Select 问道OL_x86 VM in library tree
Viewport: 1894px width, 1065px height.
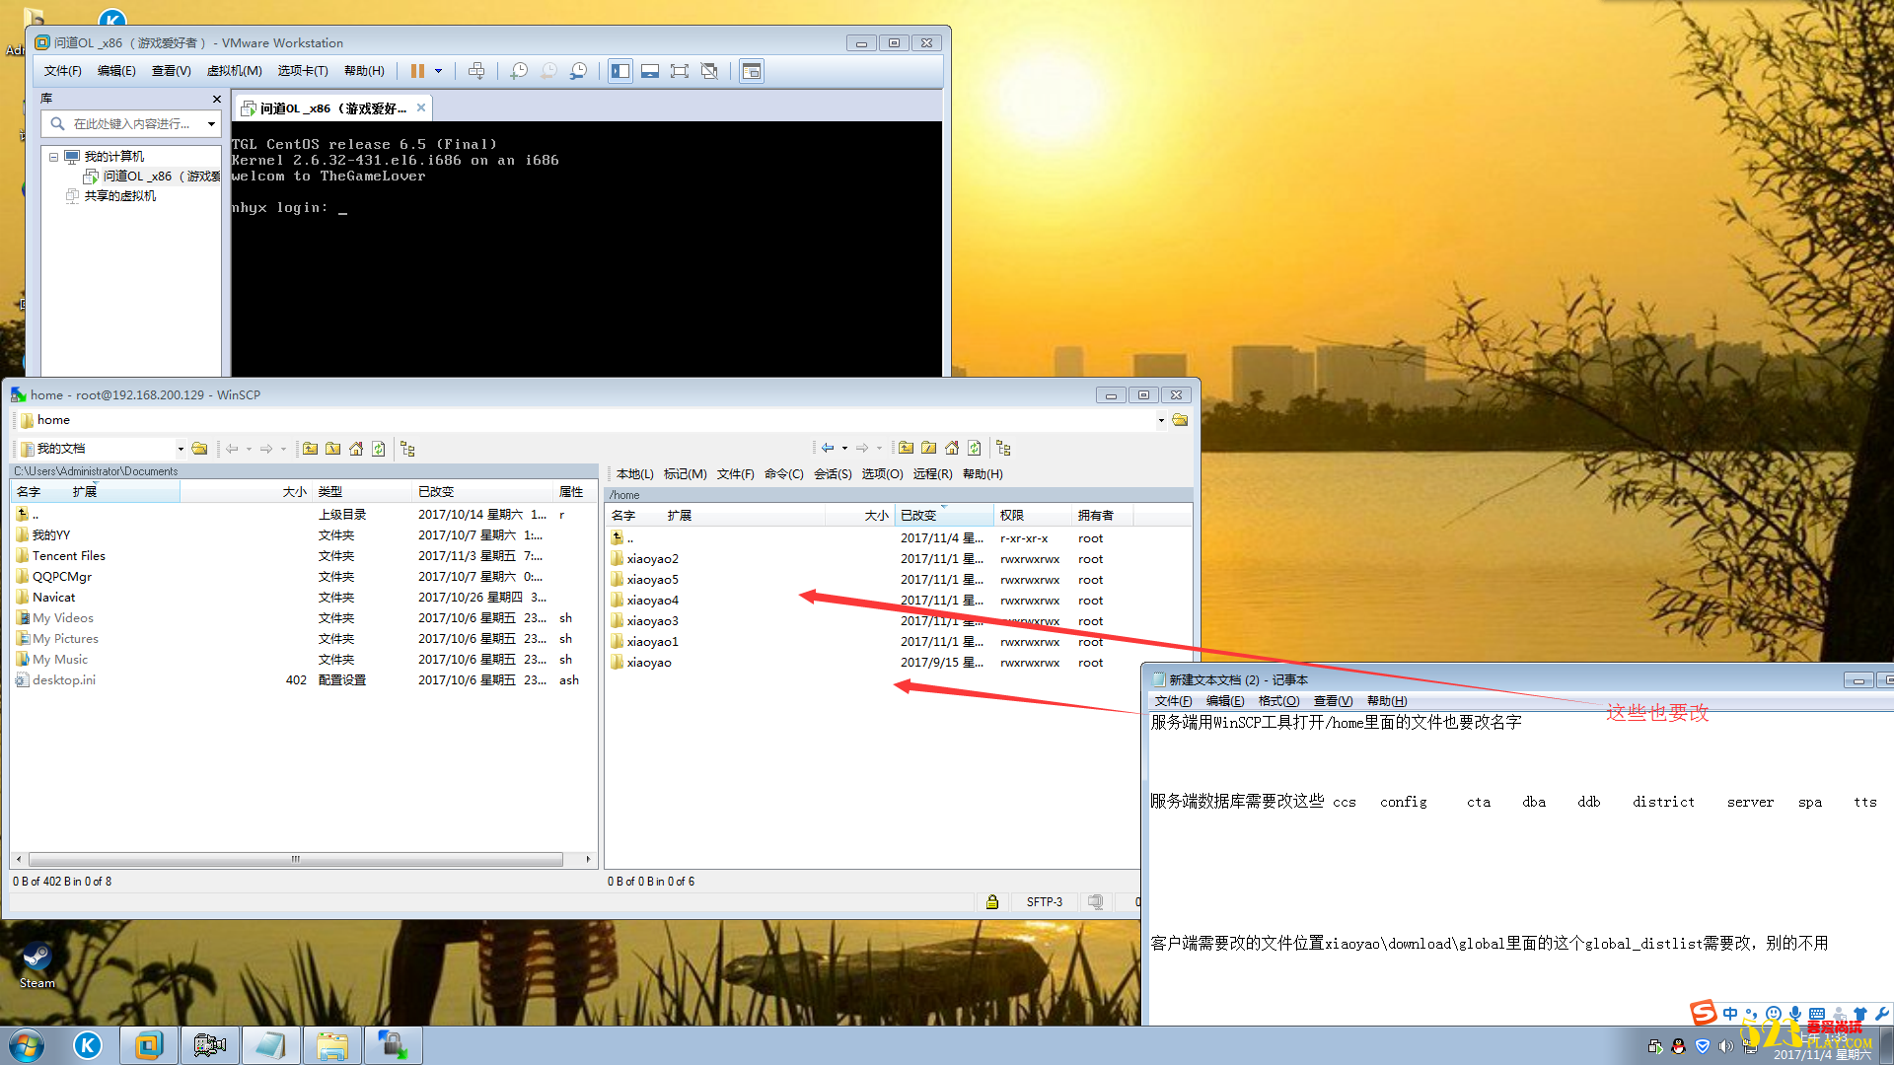[x=153, y=177]
